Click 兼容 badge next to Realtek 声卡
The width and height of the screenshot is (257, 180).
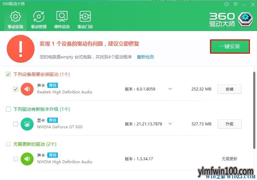(52, 85)
